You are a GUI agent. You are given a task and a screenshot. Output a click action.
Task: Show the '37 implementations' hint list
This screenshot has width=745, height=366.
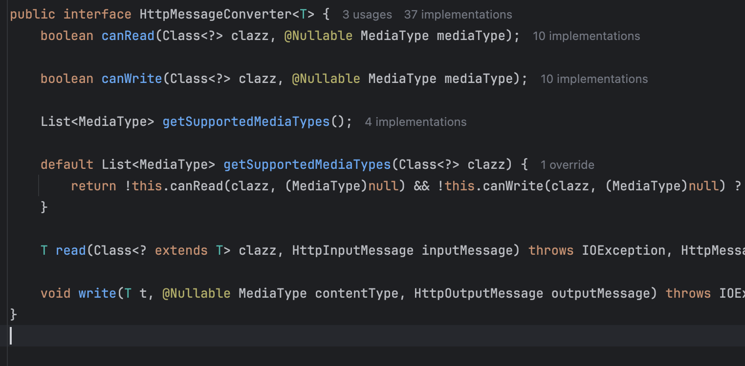[x=458, y=15]
